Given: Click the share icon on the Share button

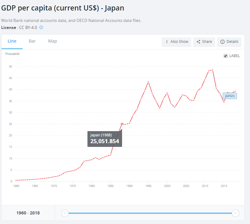Looking at the screenshot, I should (199, 42).
